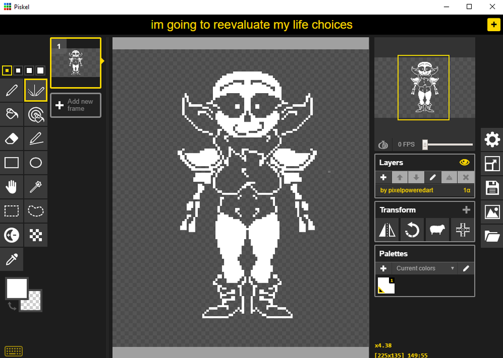Viewport: 503px width, 358px height.
Task: Add a new layer
Action: tap(383, 177)
